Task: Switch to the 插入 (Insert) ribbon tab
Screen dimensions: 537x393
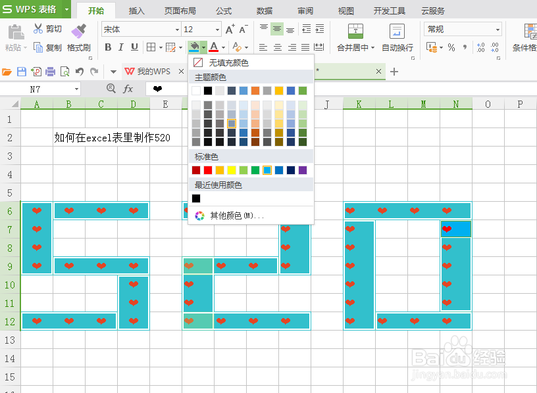Action: pos(136,10)
